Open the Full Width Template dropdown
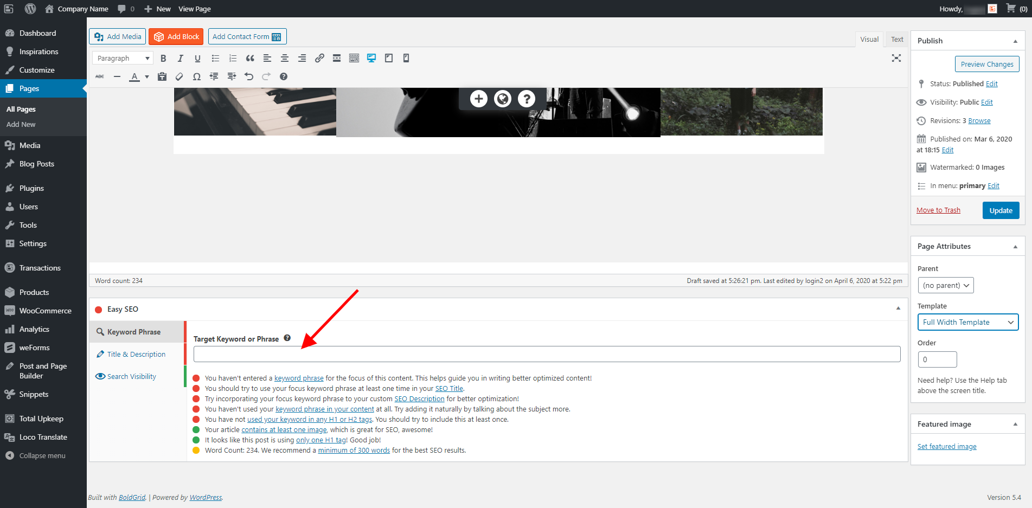This screenshot has width=1032, height=508. (x=967, y=322)
